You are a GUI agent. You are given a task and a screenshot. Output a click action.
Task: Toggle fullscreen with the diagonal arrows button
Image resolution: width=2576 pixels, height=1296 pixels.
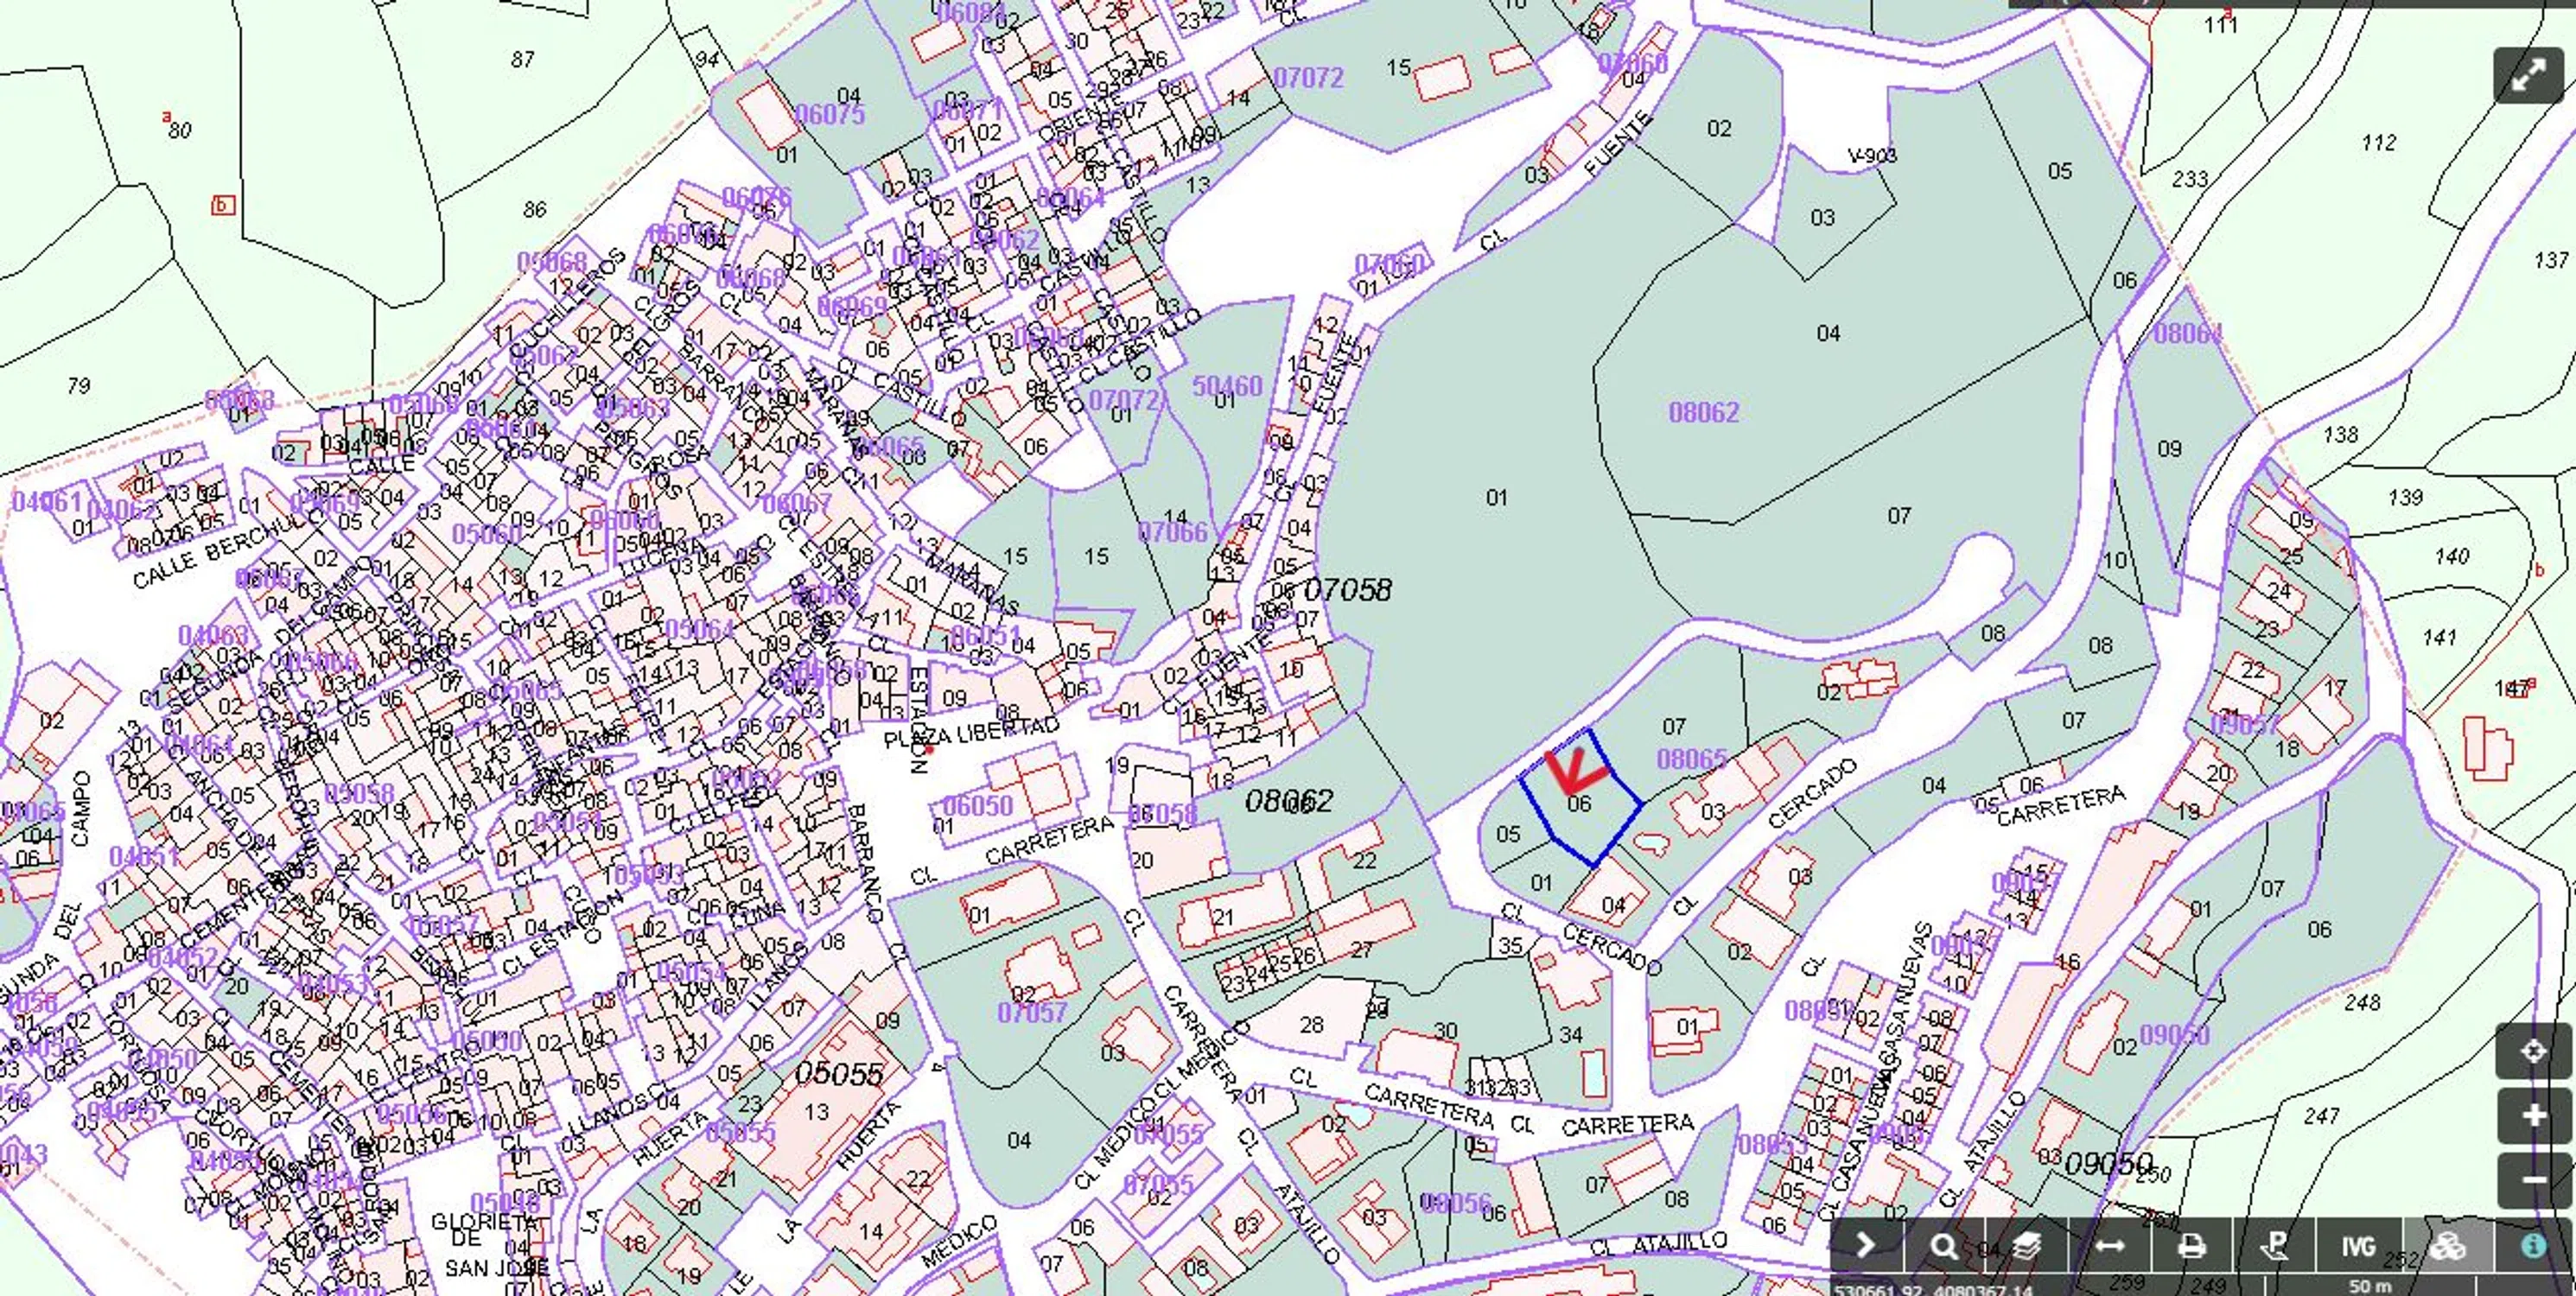(x=2528, y=75)
